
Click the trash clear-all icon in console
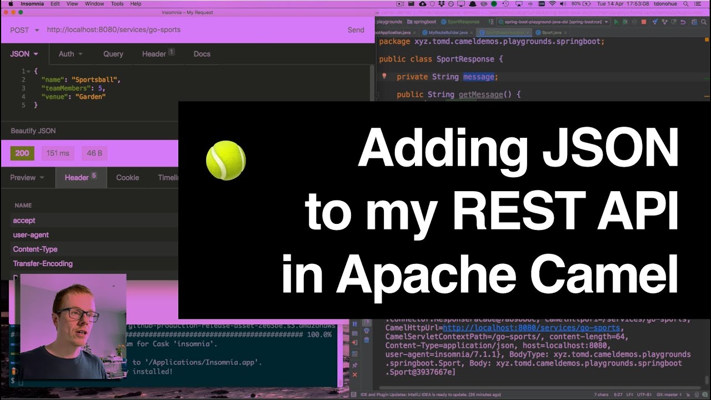[367, 340]
